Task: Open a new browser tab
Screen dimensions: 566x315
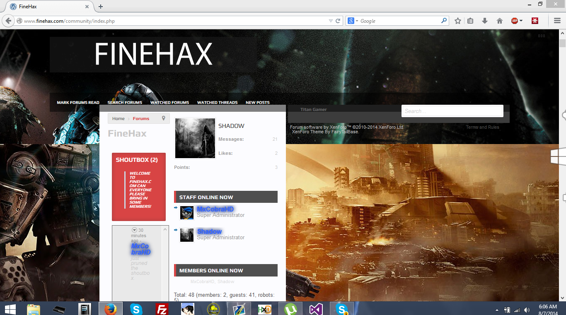Action: (101, 7)
